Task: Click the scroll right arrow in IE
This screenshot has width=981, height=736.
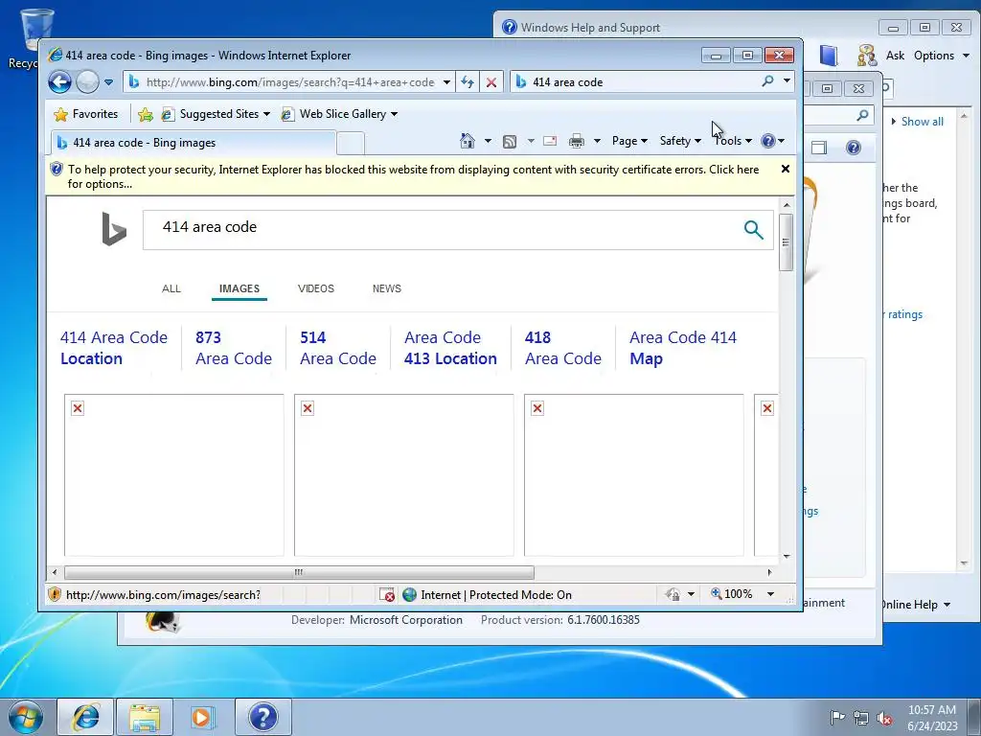Action: click(x=769, y=572)
